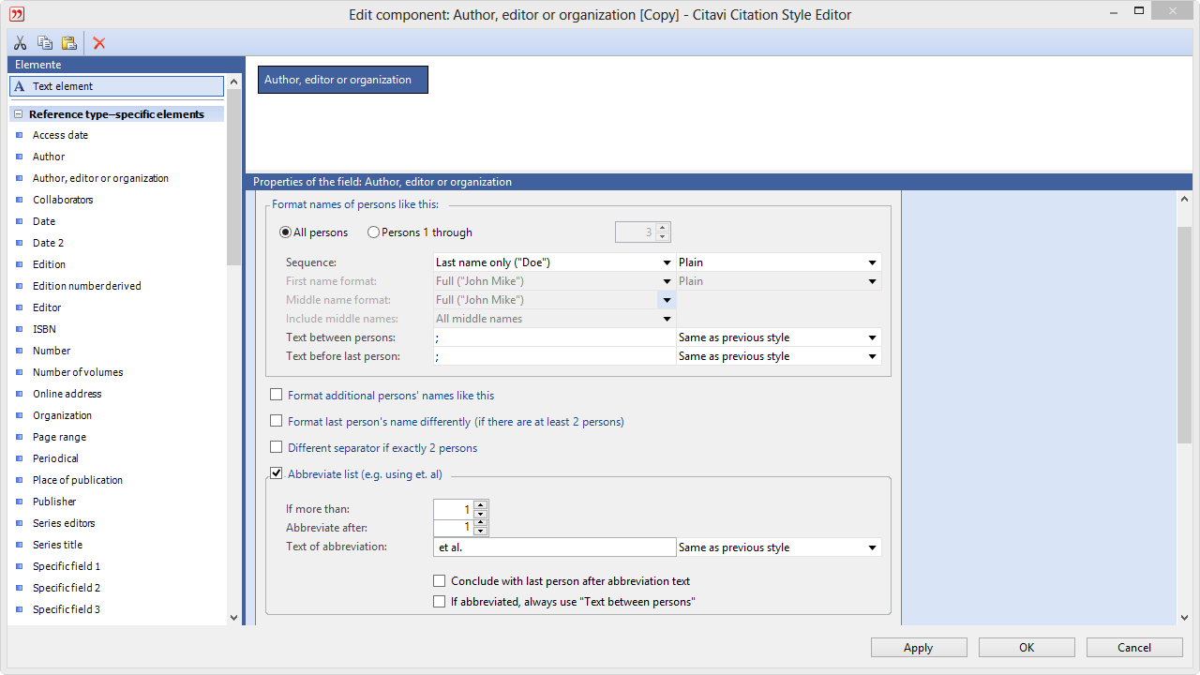This screenshot has width=1200, height=675.
Task: Open the Middle name format dropdown
Action: coord(667,300)
